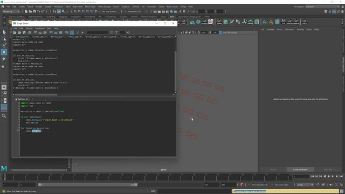Click the history pane horizontal scrollbar
Screen dimensions: 345x194
click(x=36, y=95)
